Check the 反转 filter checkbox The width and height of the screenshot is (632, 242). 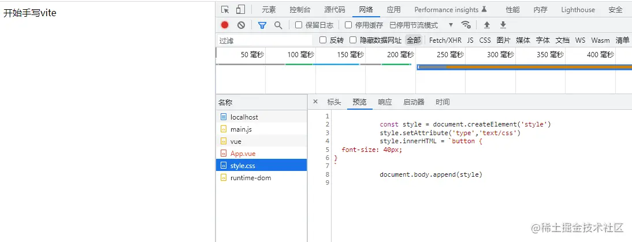point(323,40)
